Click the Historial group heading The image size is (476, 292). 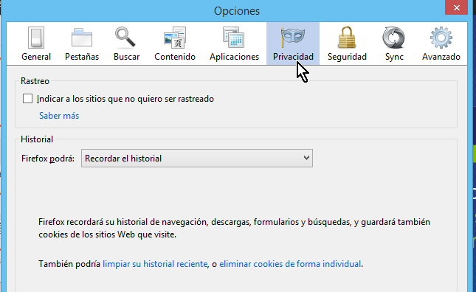(x=37, y=139)
